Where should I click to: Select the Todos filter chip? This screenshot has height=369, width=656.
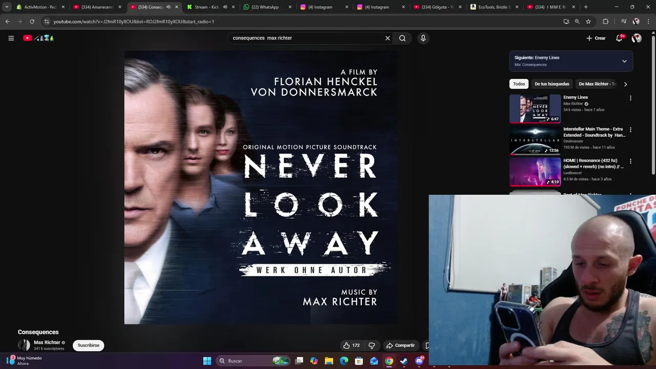pyautogui.click(x=519, y=84)
